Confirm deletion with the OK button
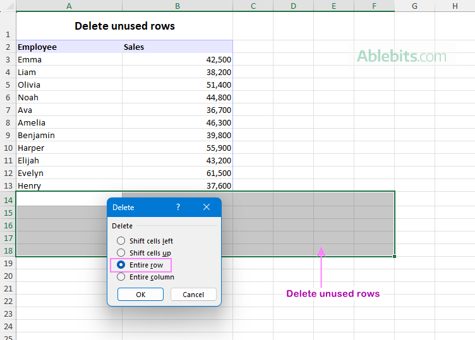Screen dimensions: 475x340 point(140,295)
